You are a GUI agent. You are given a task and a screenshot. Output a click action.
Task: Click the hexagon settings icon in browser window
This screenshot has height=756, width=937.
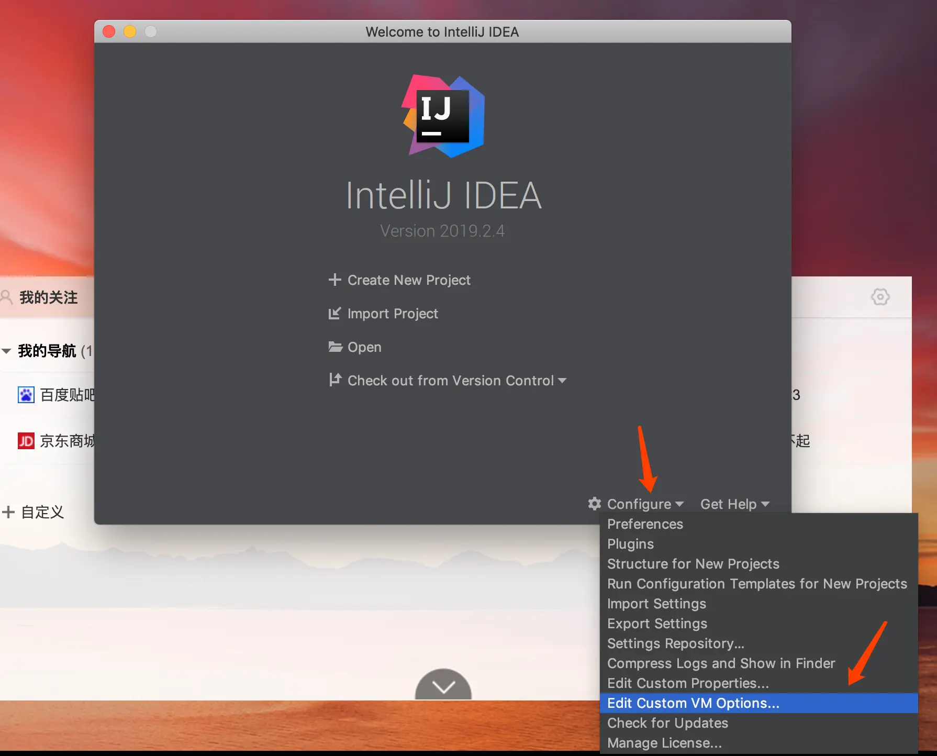pyautogui.click(x=880, y=297)
